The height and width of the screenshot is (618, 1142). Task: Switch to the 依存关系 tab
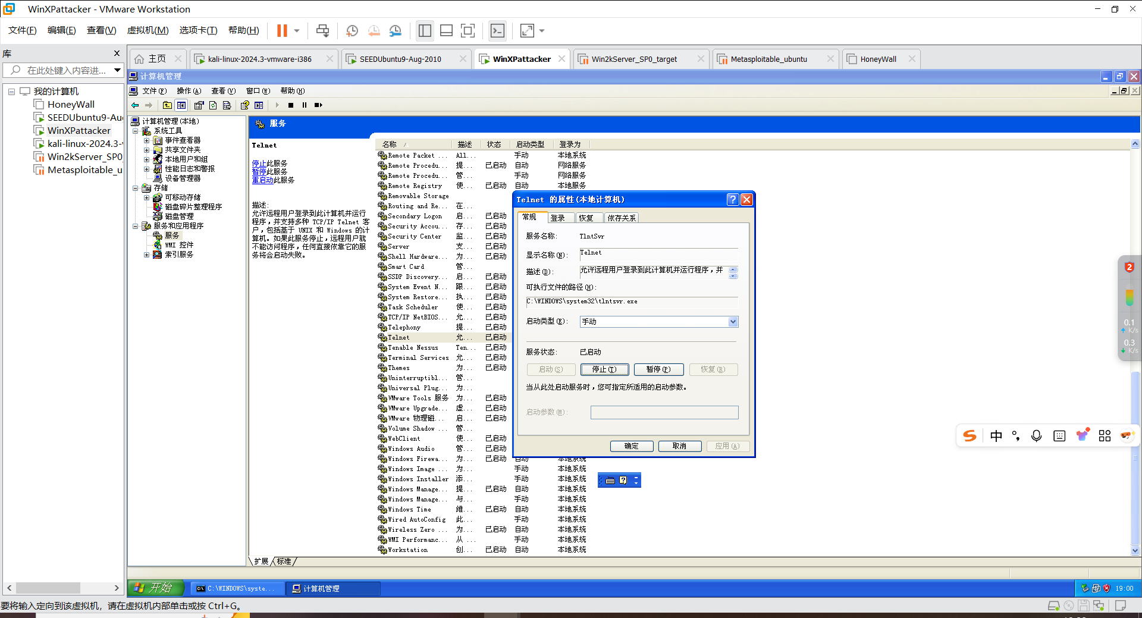[622, 218]
